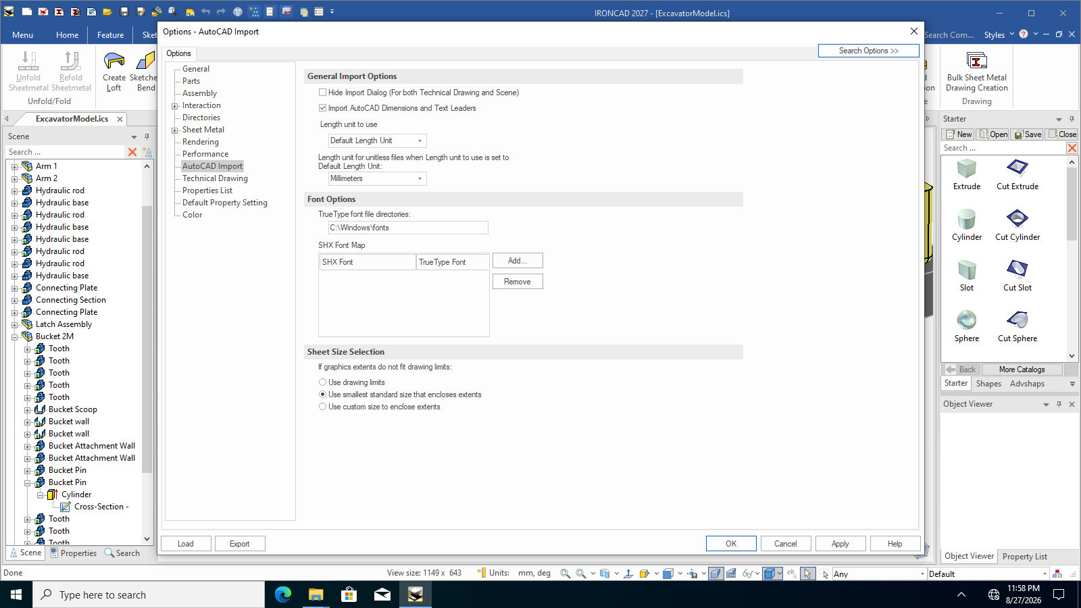This screenshot has width=1081, height=608.
Task: Select the Sphere shape icon
Action: pos(967,320)
